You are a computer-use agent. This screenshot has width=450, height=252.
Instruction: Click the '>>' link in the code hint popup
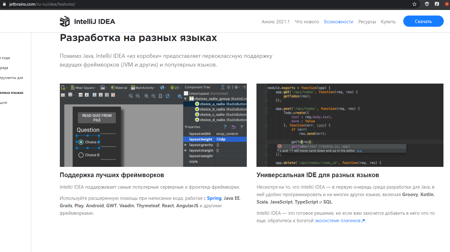pyautogui.click(x=359, y=151)
